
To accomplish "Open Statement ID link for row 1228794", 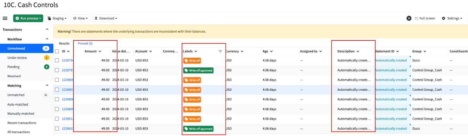I will (x=391, y=61).
